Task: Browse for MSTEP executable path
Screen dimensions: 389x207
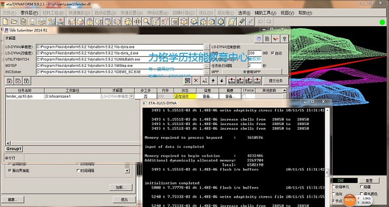Action: [207, 66]
